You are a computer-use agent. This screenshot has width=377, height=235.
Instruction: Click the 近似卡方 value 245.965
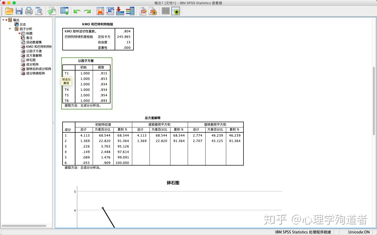[124, 37]
